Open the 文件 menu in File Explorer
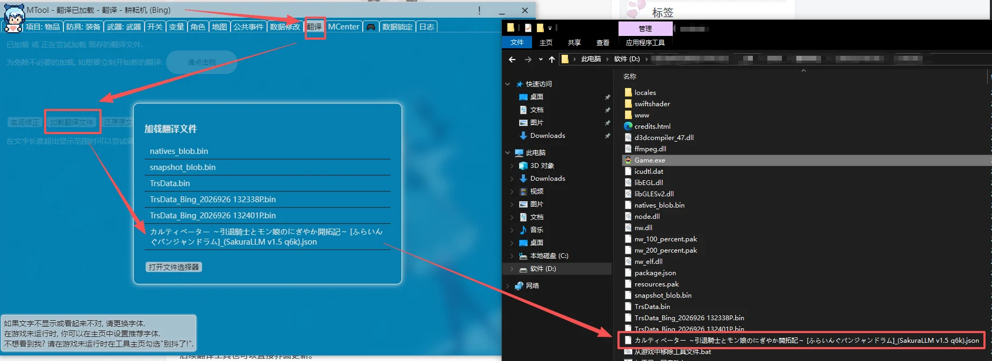 [517, 42]
